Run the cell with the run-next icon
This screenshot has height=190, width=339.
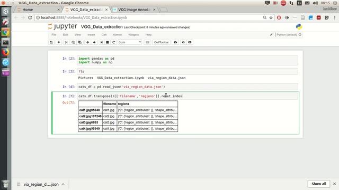[101, 42]
